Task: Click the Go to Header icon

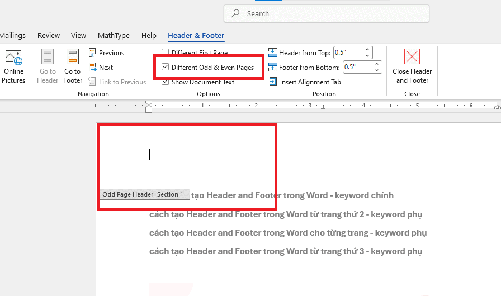Action: pyautogui.click(x=48, y=57)
